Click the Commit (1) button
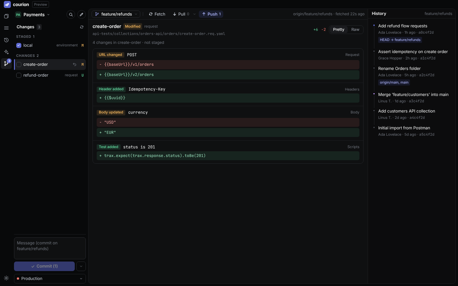 [44, 266]
